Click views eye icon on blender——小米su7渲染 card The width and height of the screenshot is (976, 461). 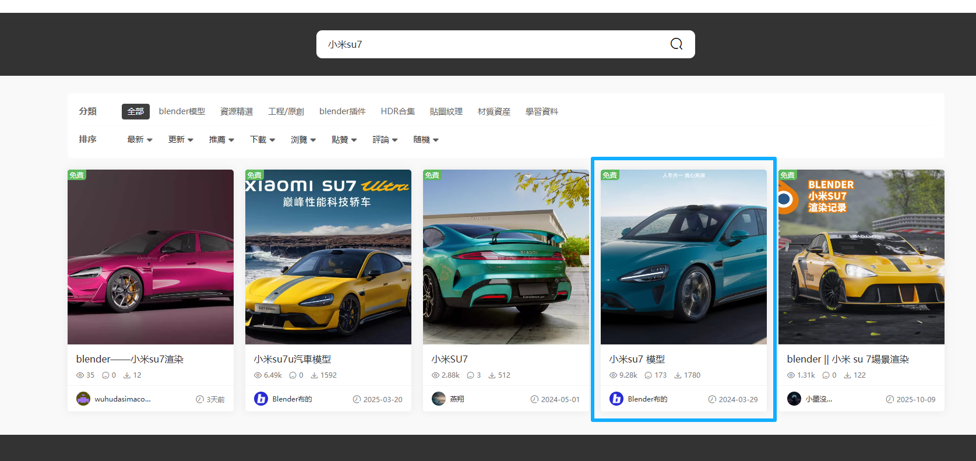[80, 375]
